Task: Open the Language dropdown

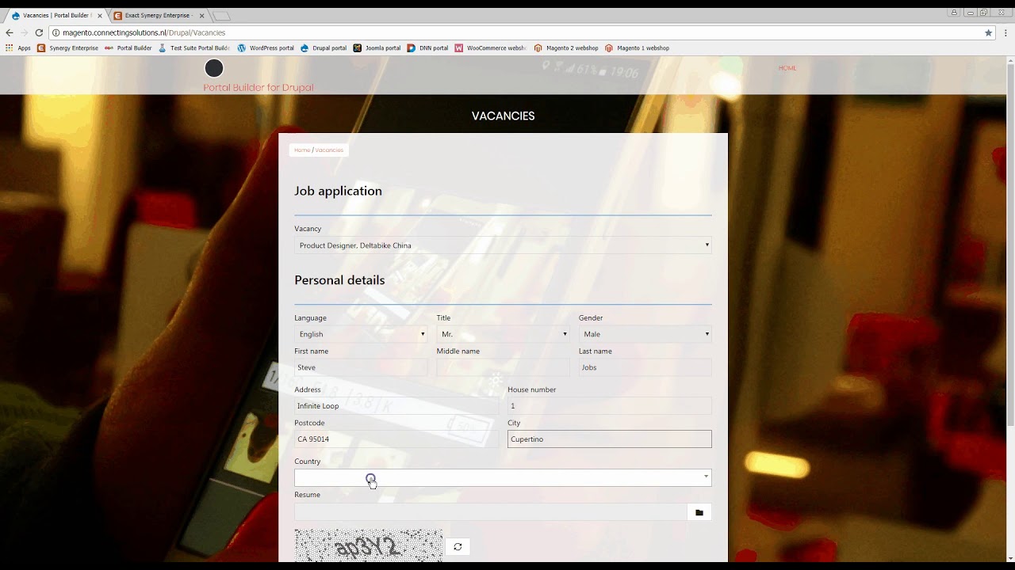Action: [x=361, y=334]
